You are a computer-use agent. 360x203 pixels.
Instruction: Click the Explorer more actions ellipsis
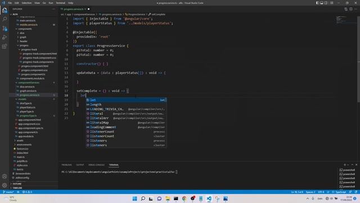54,9
